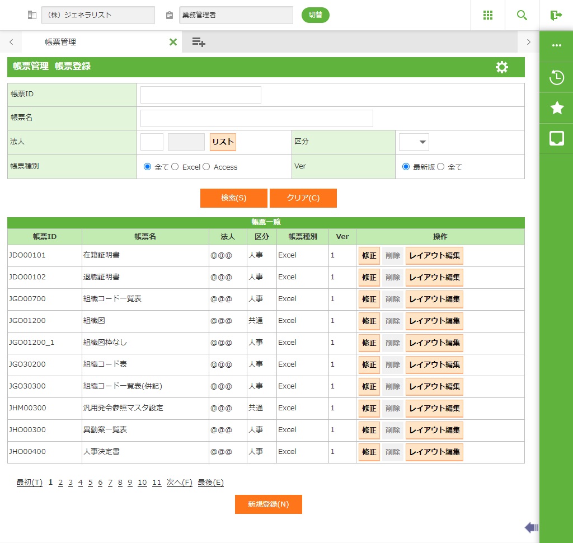Image resolution: width=573 pixels, height=543 pixels.
Task: Go to the 次へ(F) page link
Action: point(179,483)
